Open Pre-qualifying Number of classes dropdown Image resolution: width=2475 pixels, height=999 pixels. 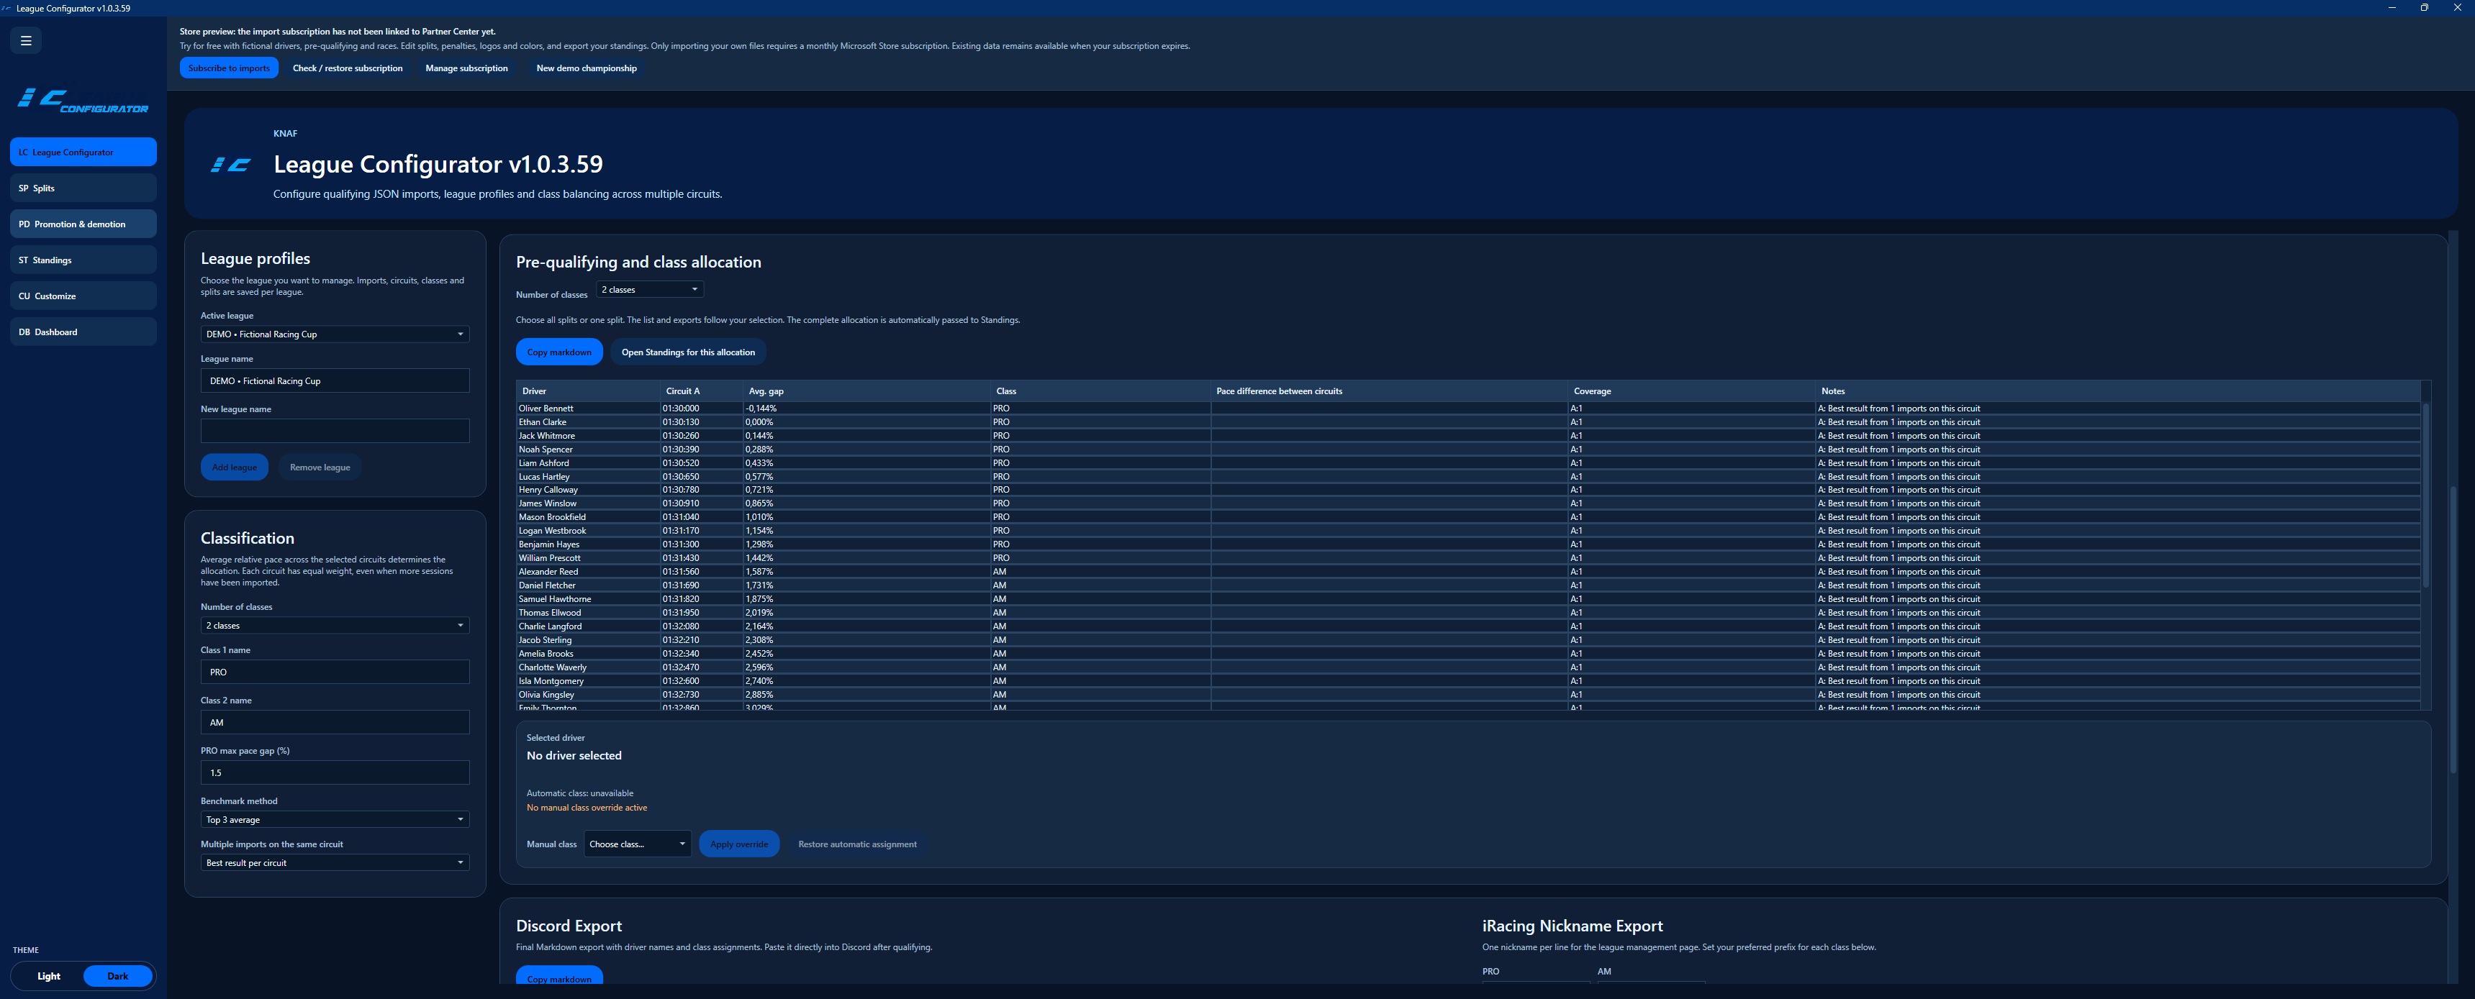click(649, 289)
